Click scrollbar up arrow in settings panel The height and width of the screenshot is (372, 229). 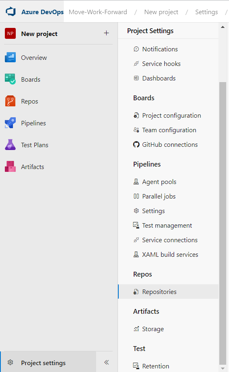click(223, 27)
